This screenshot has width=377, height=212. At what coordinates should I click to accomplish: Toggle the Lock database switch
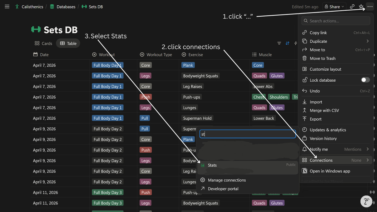click(365, 80)
